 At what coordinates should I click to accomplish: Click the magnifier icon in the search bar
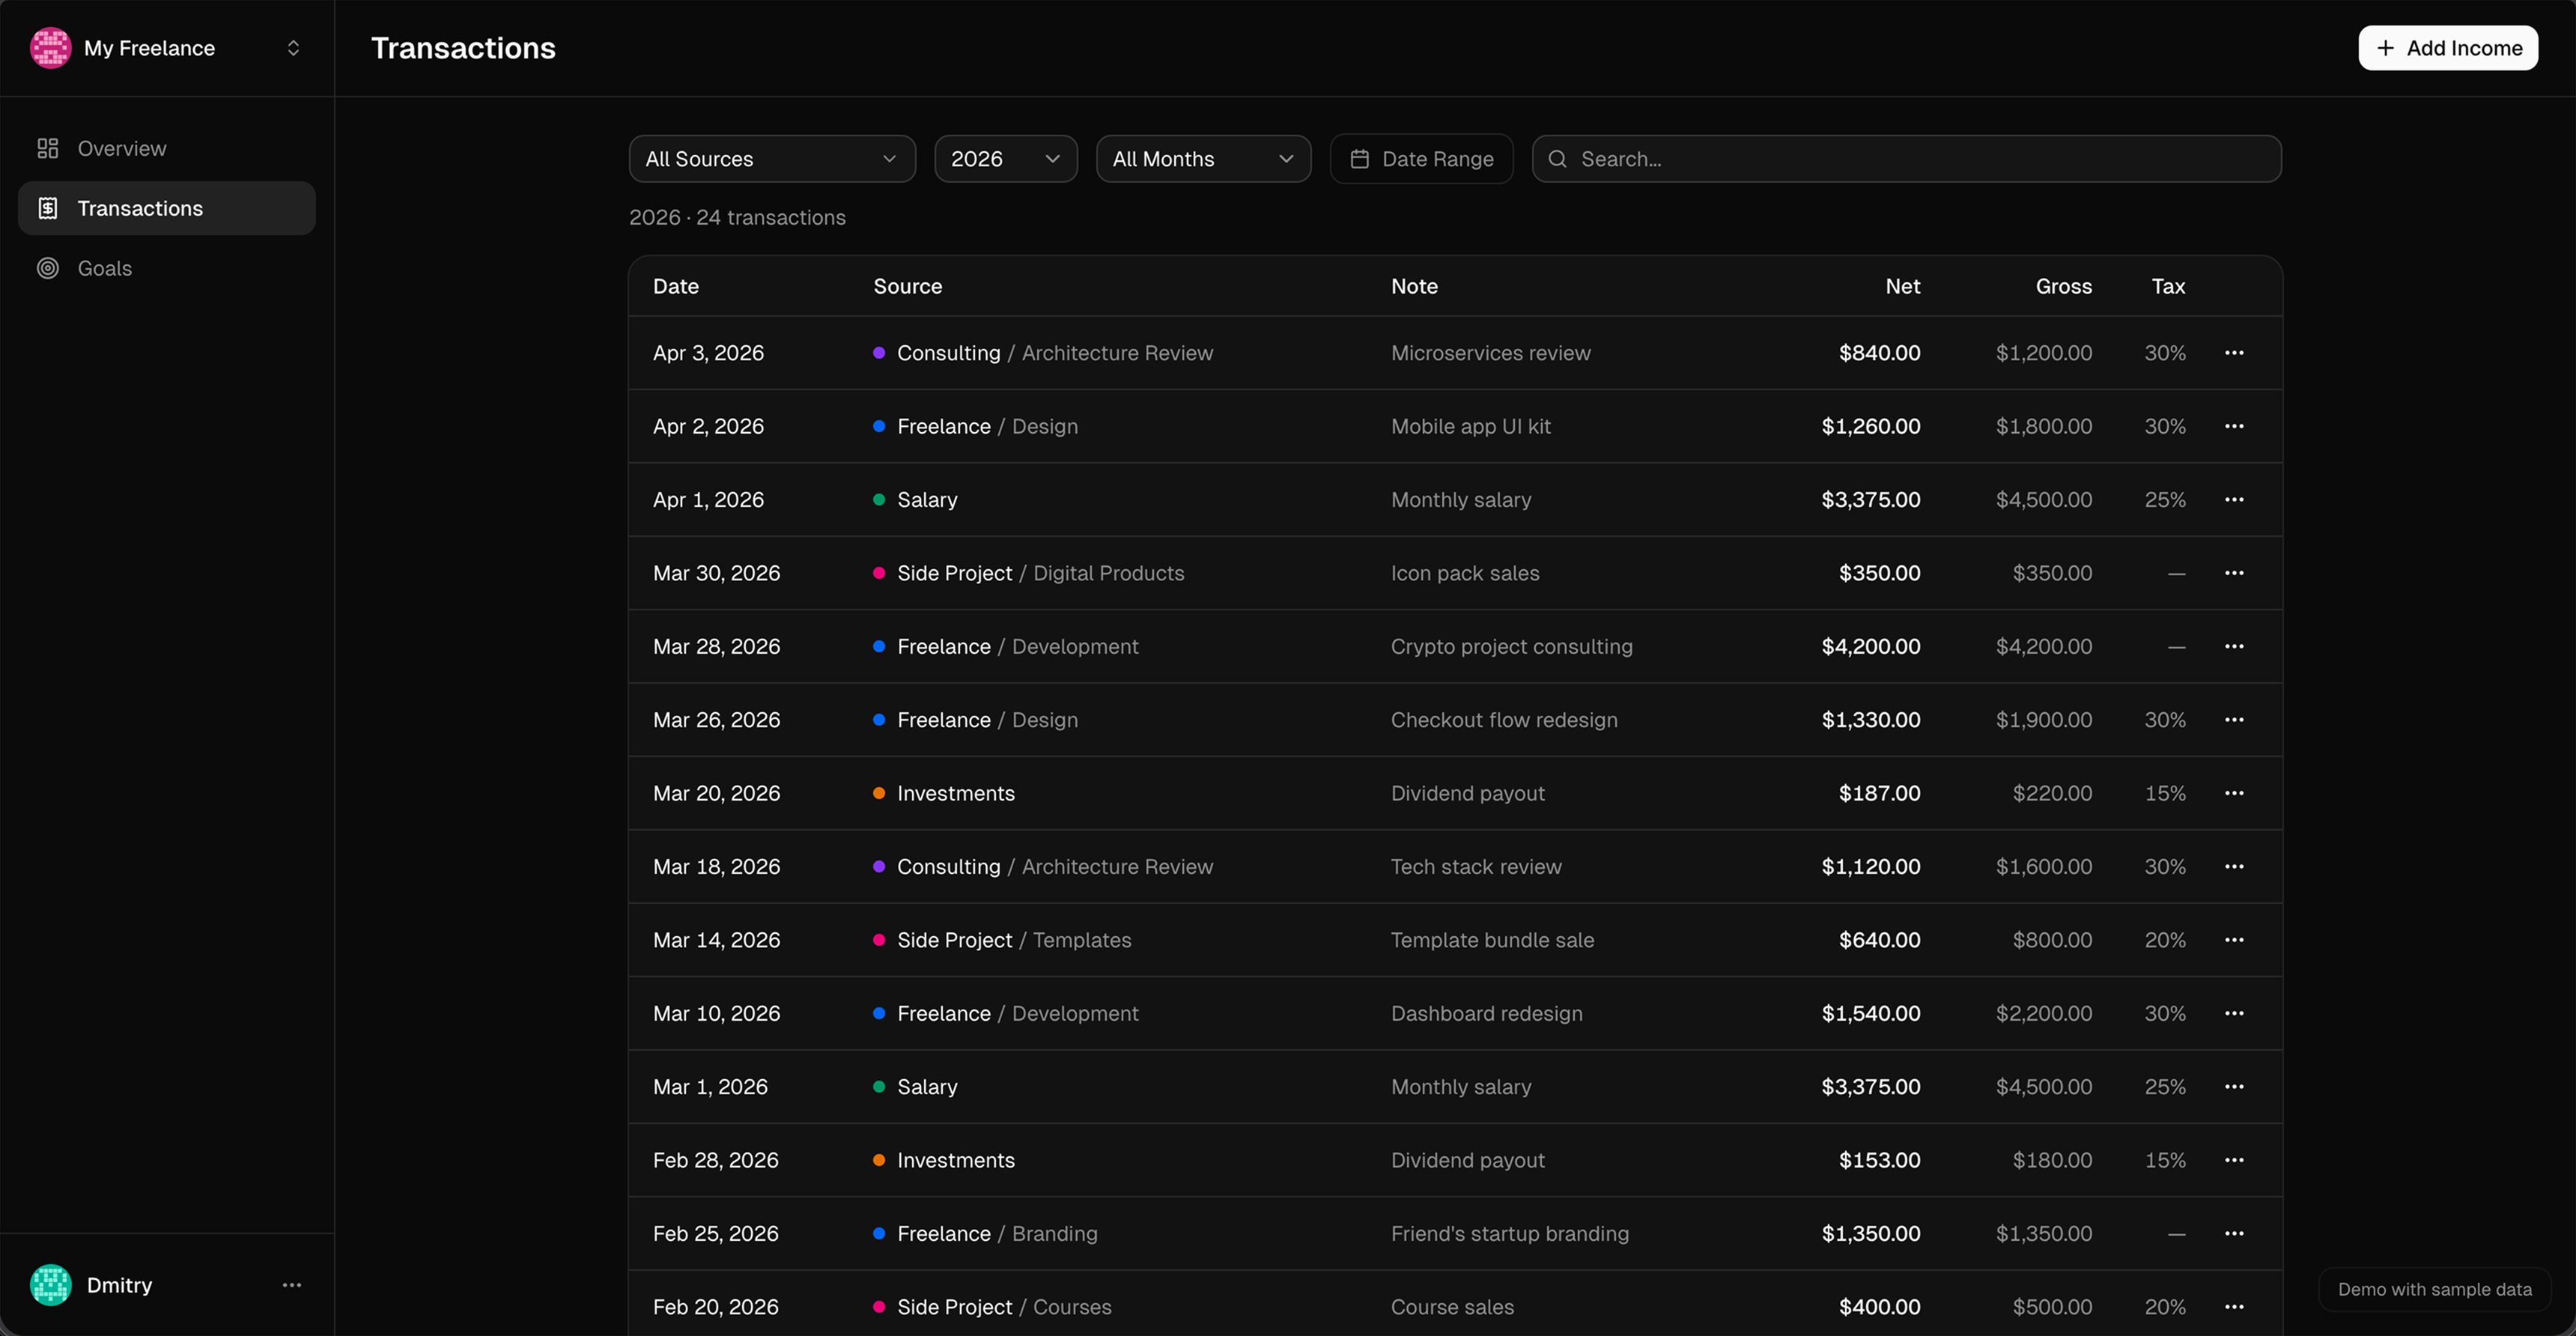[x=1558, y=158]
